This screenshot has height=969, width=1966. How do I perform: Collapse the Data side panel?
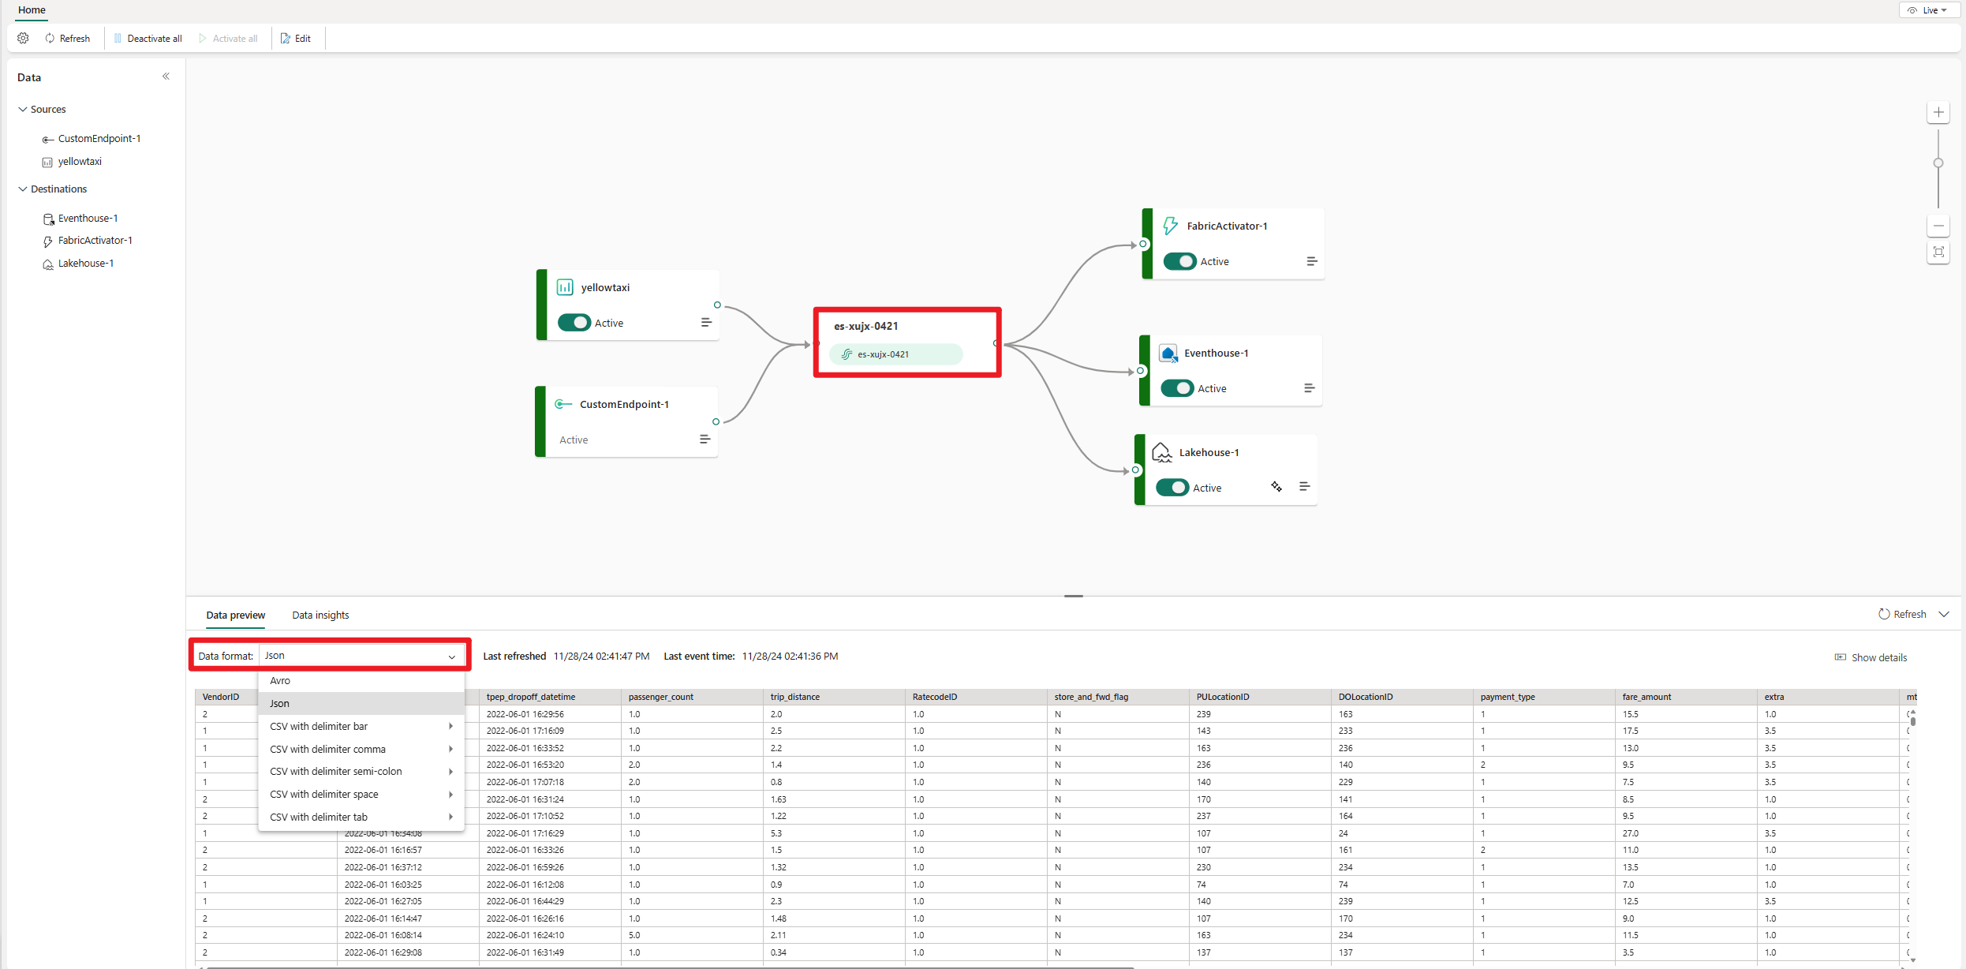pos(166,77)
